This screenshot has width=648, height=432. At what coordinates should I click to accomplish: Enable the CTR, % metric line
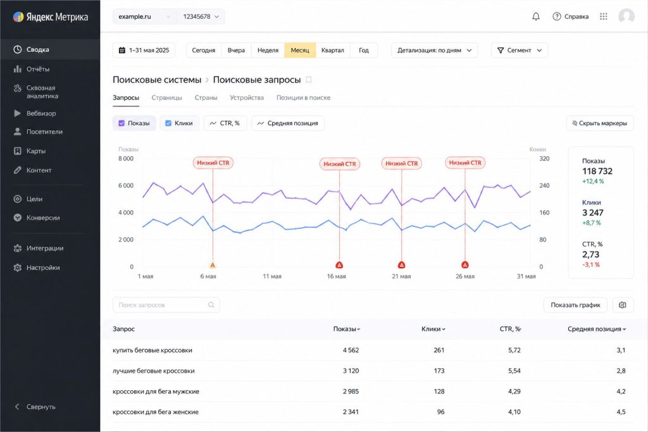click(x=225, y=123)
